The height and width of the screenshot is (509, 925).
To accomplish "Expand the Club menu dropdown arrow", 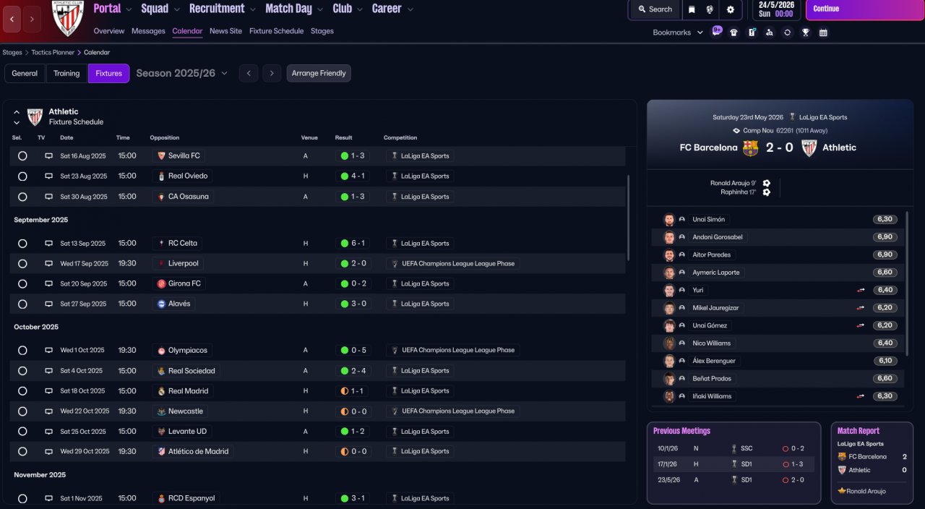I will 359,9.
